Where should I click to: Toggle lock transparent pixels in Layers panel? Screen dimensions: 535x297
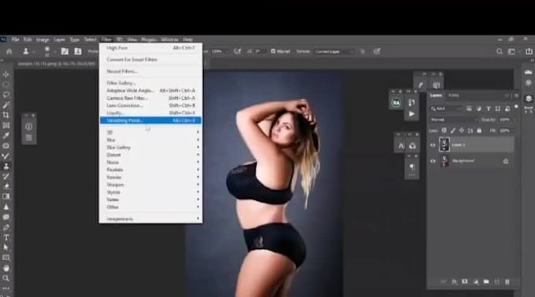pyautogui.click(x=444, y=130)
